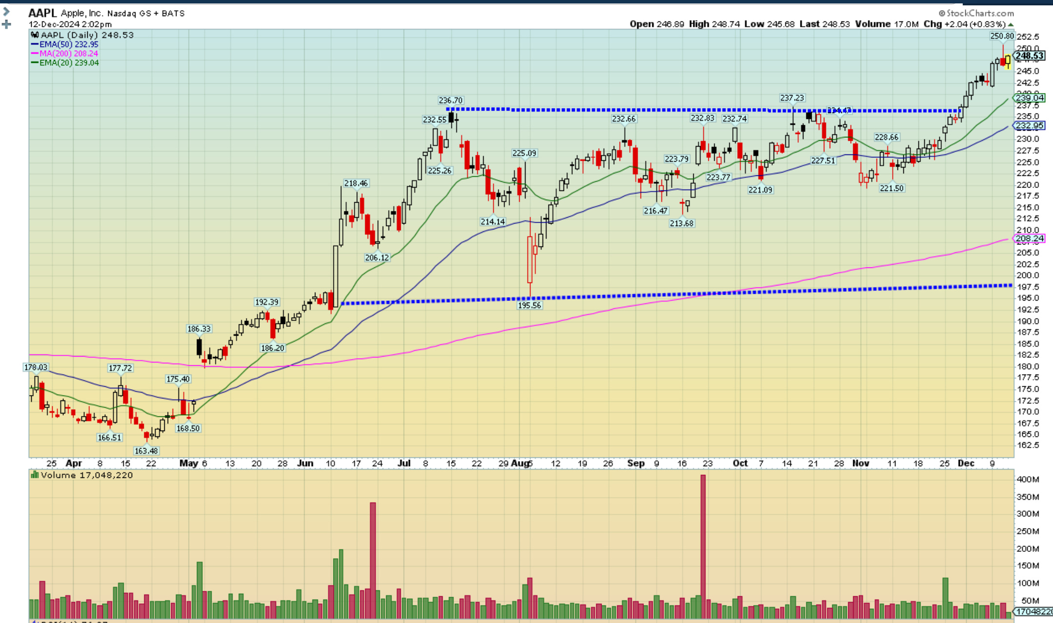
Task: Click the candlestick icon beside AAPL (Daily)
Action: pos(35,35)
